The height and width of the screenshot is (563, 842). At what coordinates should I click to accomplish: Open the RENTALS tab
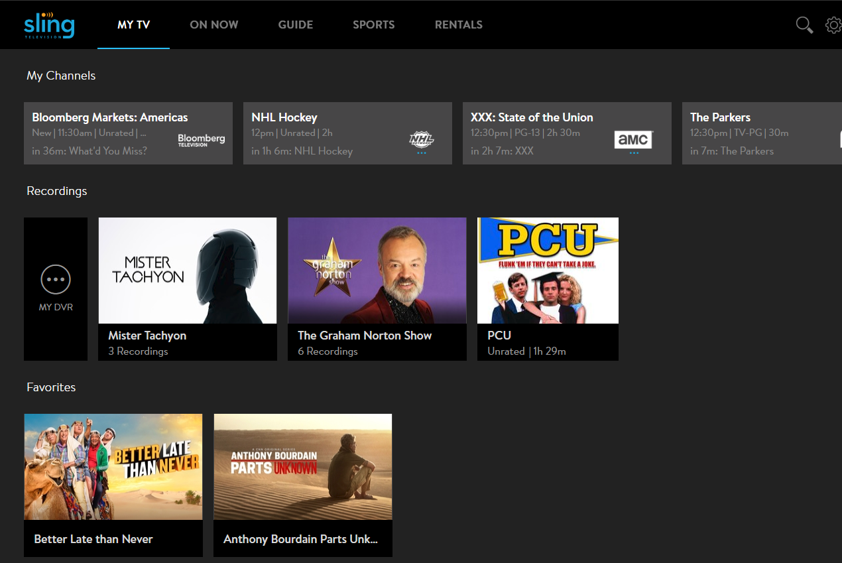pyautogui.click(x=459, y=25)
